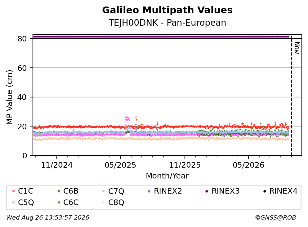Viewport: 308px width, 227px height.
Task: Click the Now label beside dashed line
Action: (297, 48)
